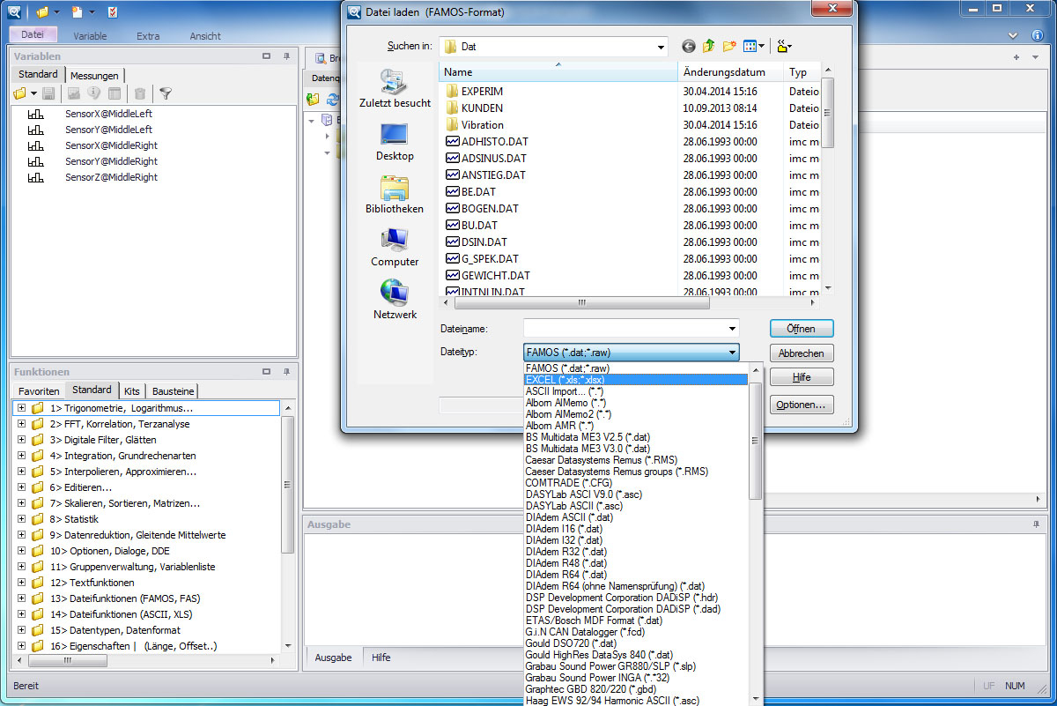Viewport: 1057px width, 706px height.
Task: Open the Dateiname history dropdown arrow
Action: [x=732, y=329]
